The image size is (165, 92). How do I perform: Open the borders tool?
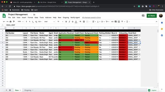click(84, 21)
